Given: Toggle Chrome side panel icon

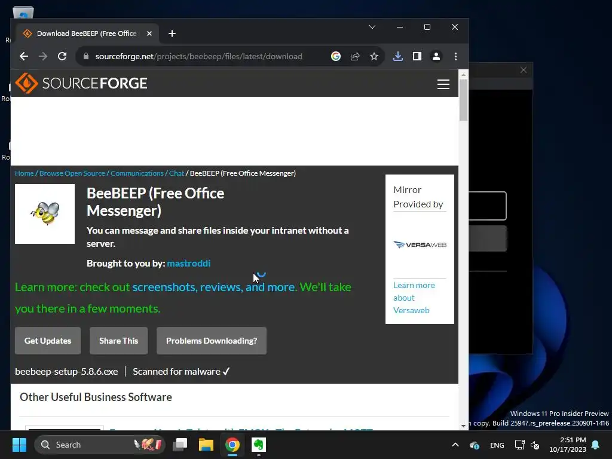Looking at the screenshot, I should [x=417, y=56].
